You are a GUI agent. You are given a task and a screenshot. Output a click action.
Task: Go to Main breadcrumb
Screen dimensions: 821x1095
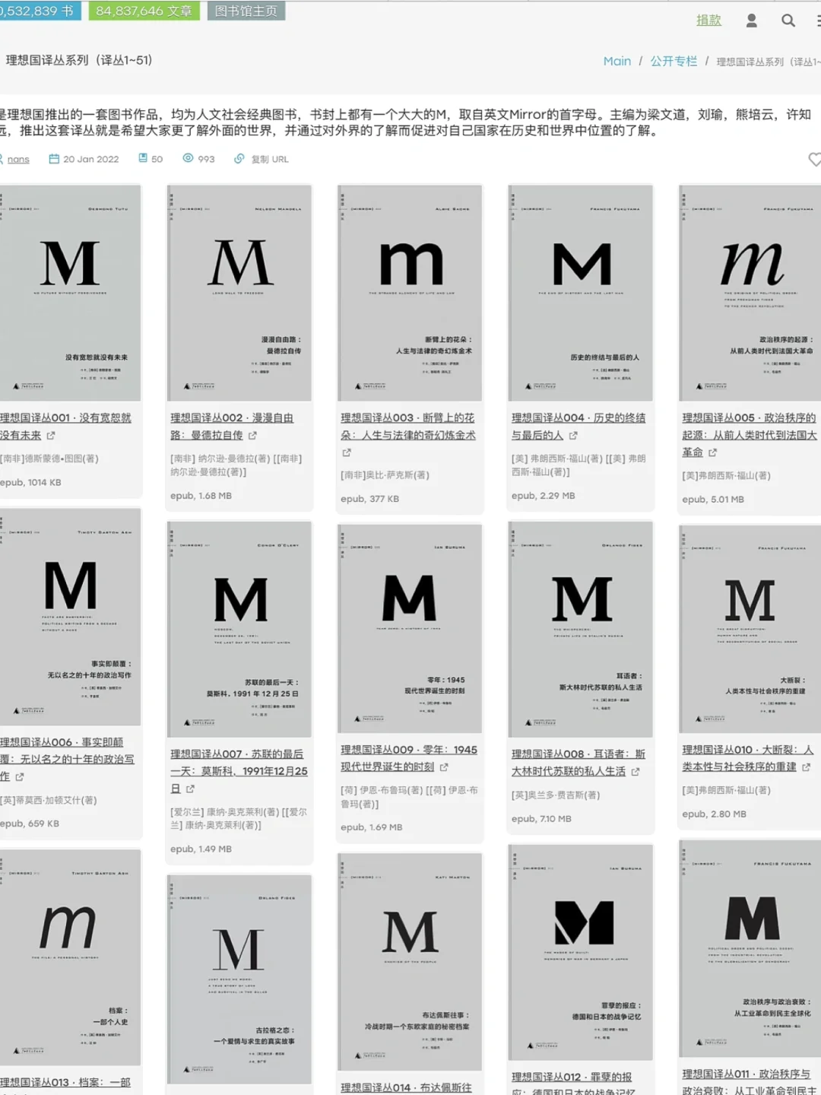pyautogui.click(x=617, y=61)
